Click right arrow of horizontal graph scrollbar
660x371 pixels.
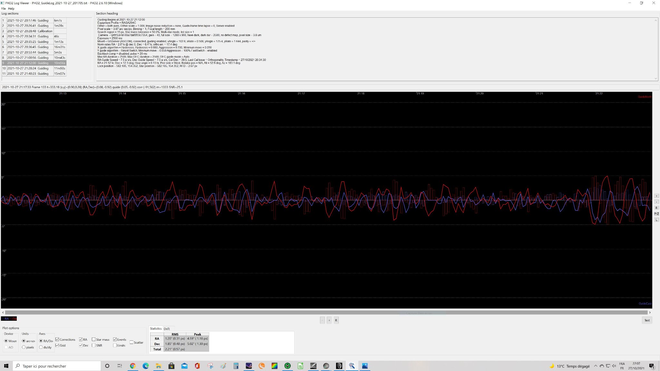(x=650, y=312)
